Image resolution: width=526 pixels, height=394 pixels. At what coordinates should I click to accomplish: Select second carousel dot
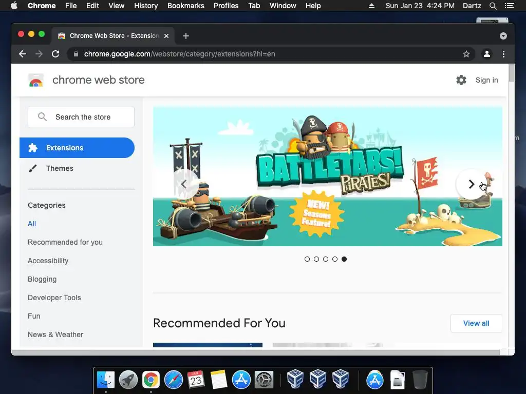click(x=316, y=259)
